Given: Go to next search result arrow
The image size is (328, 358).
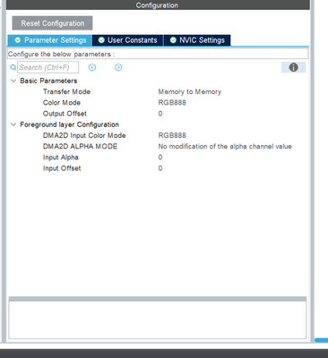Looking at the screenshot, I should pyautogui.click(x=118, y=67).
